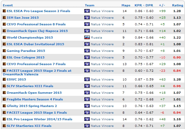
Task: Open DreamHack Open Summer 2015 link
Action: click(x=34, y=93)
